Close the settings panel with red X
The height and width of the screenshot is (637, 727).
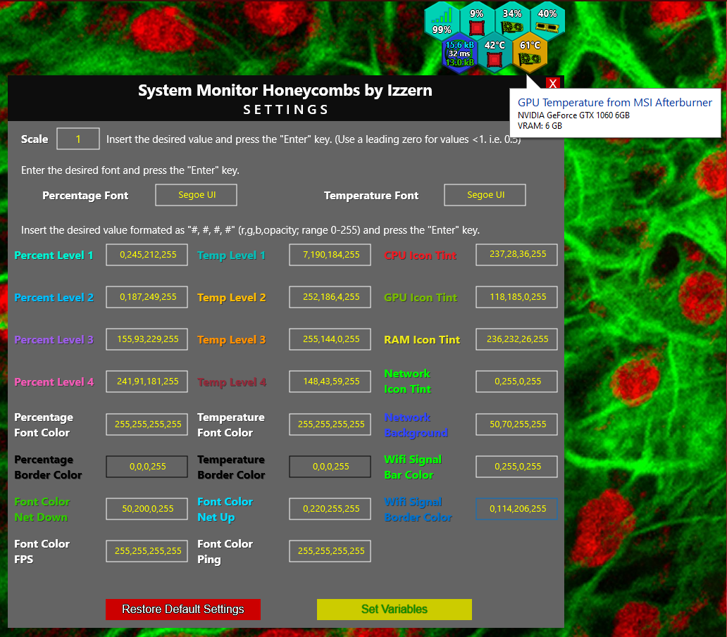(553, 83)
